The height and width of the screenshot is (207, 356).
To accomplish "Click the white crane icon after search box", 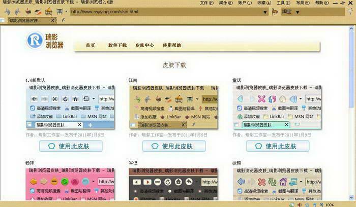I will tap(351, 11).
